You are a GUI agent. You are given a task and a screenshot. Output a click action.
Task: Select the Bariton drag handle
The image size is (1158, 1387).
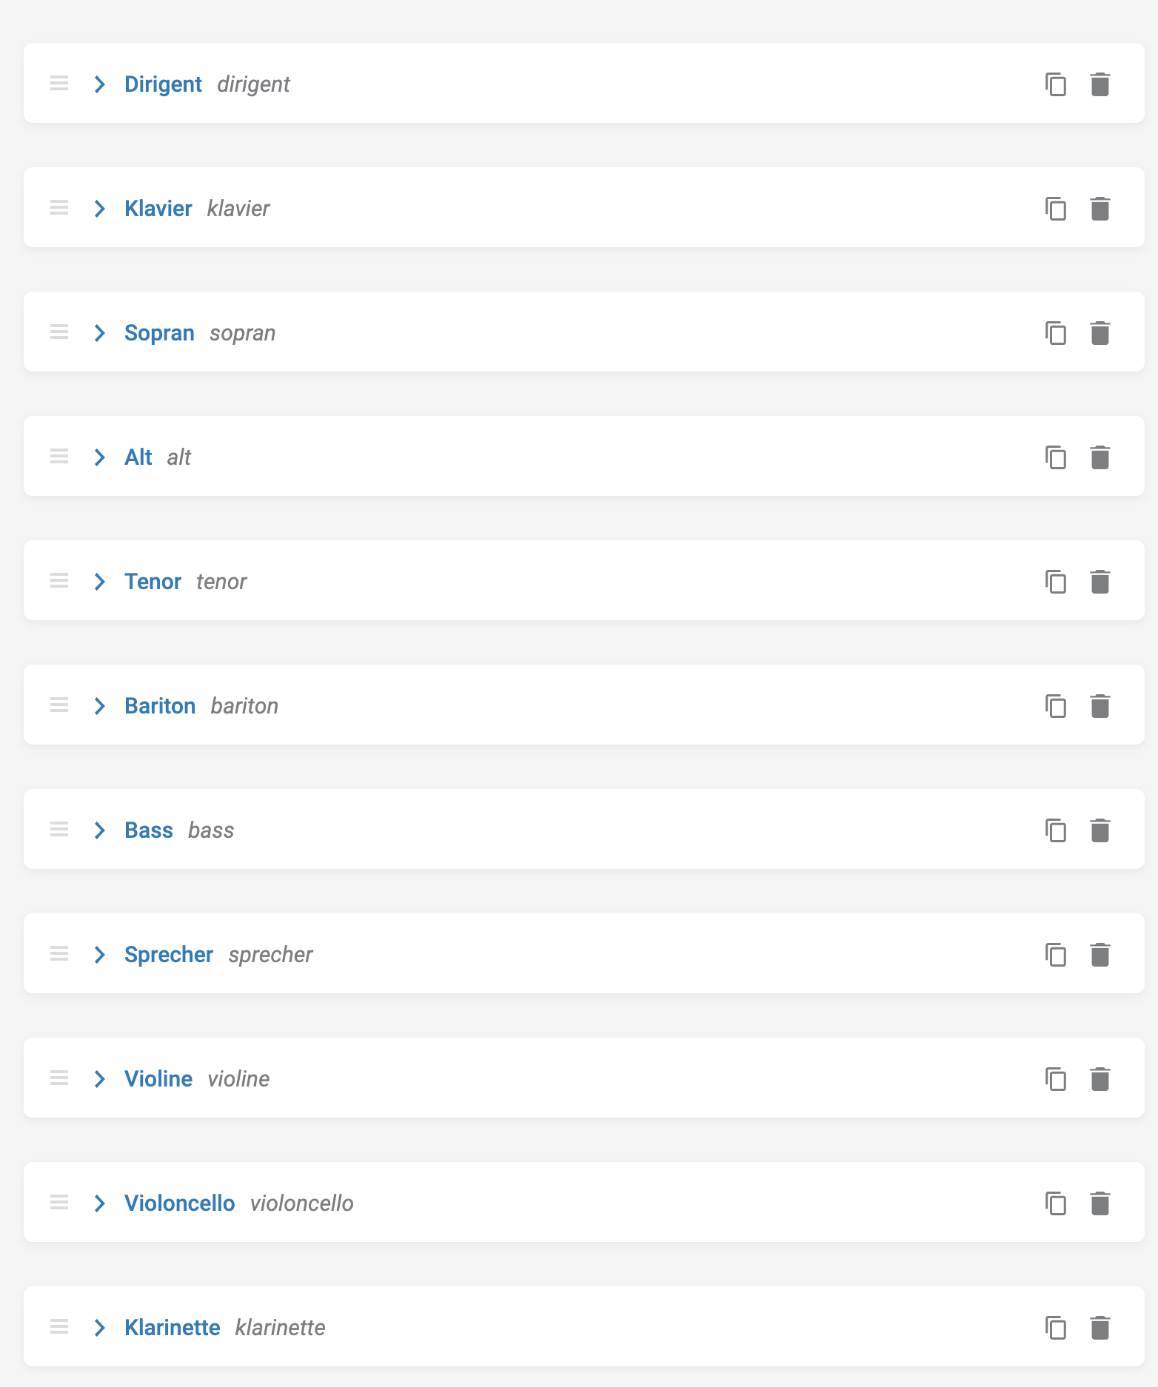click(59, 705)
